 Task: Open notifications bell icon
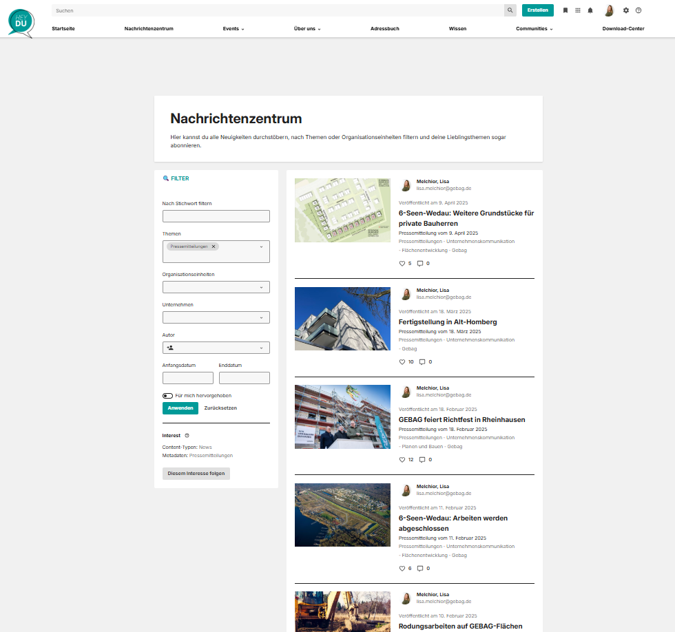590,10
